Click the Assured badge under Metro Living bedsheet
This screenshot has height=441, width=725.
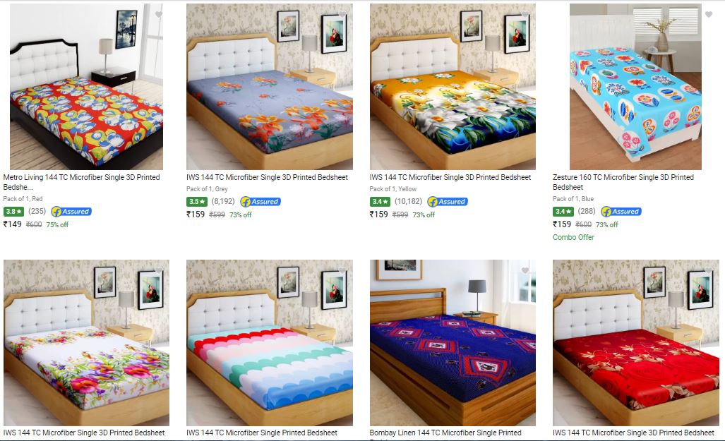point(71,212)
